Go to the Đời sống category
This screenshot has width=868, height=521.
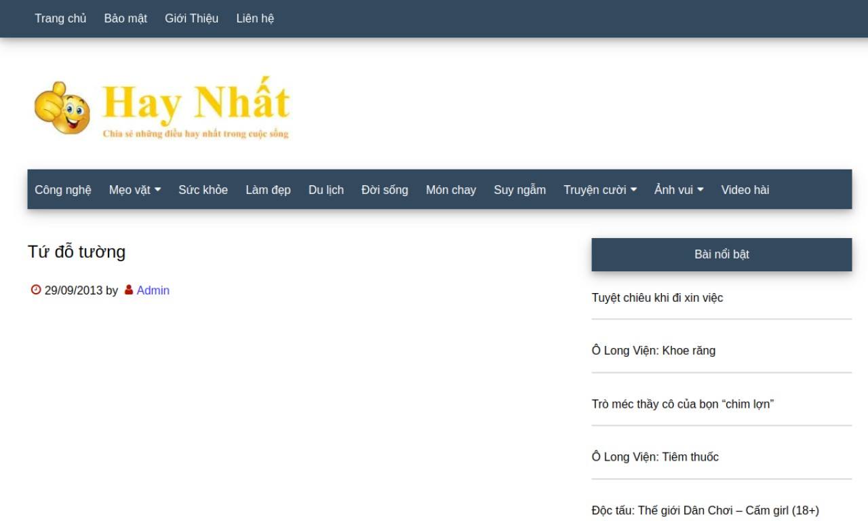click(x=384, y=190)
